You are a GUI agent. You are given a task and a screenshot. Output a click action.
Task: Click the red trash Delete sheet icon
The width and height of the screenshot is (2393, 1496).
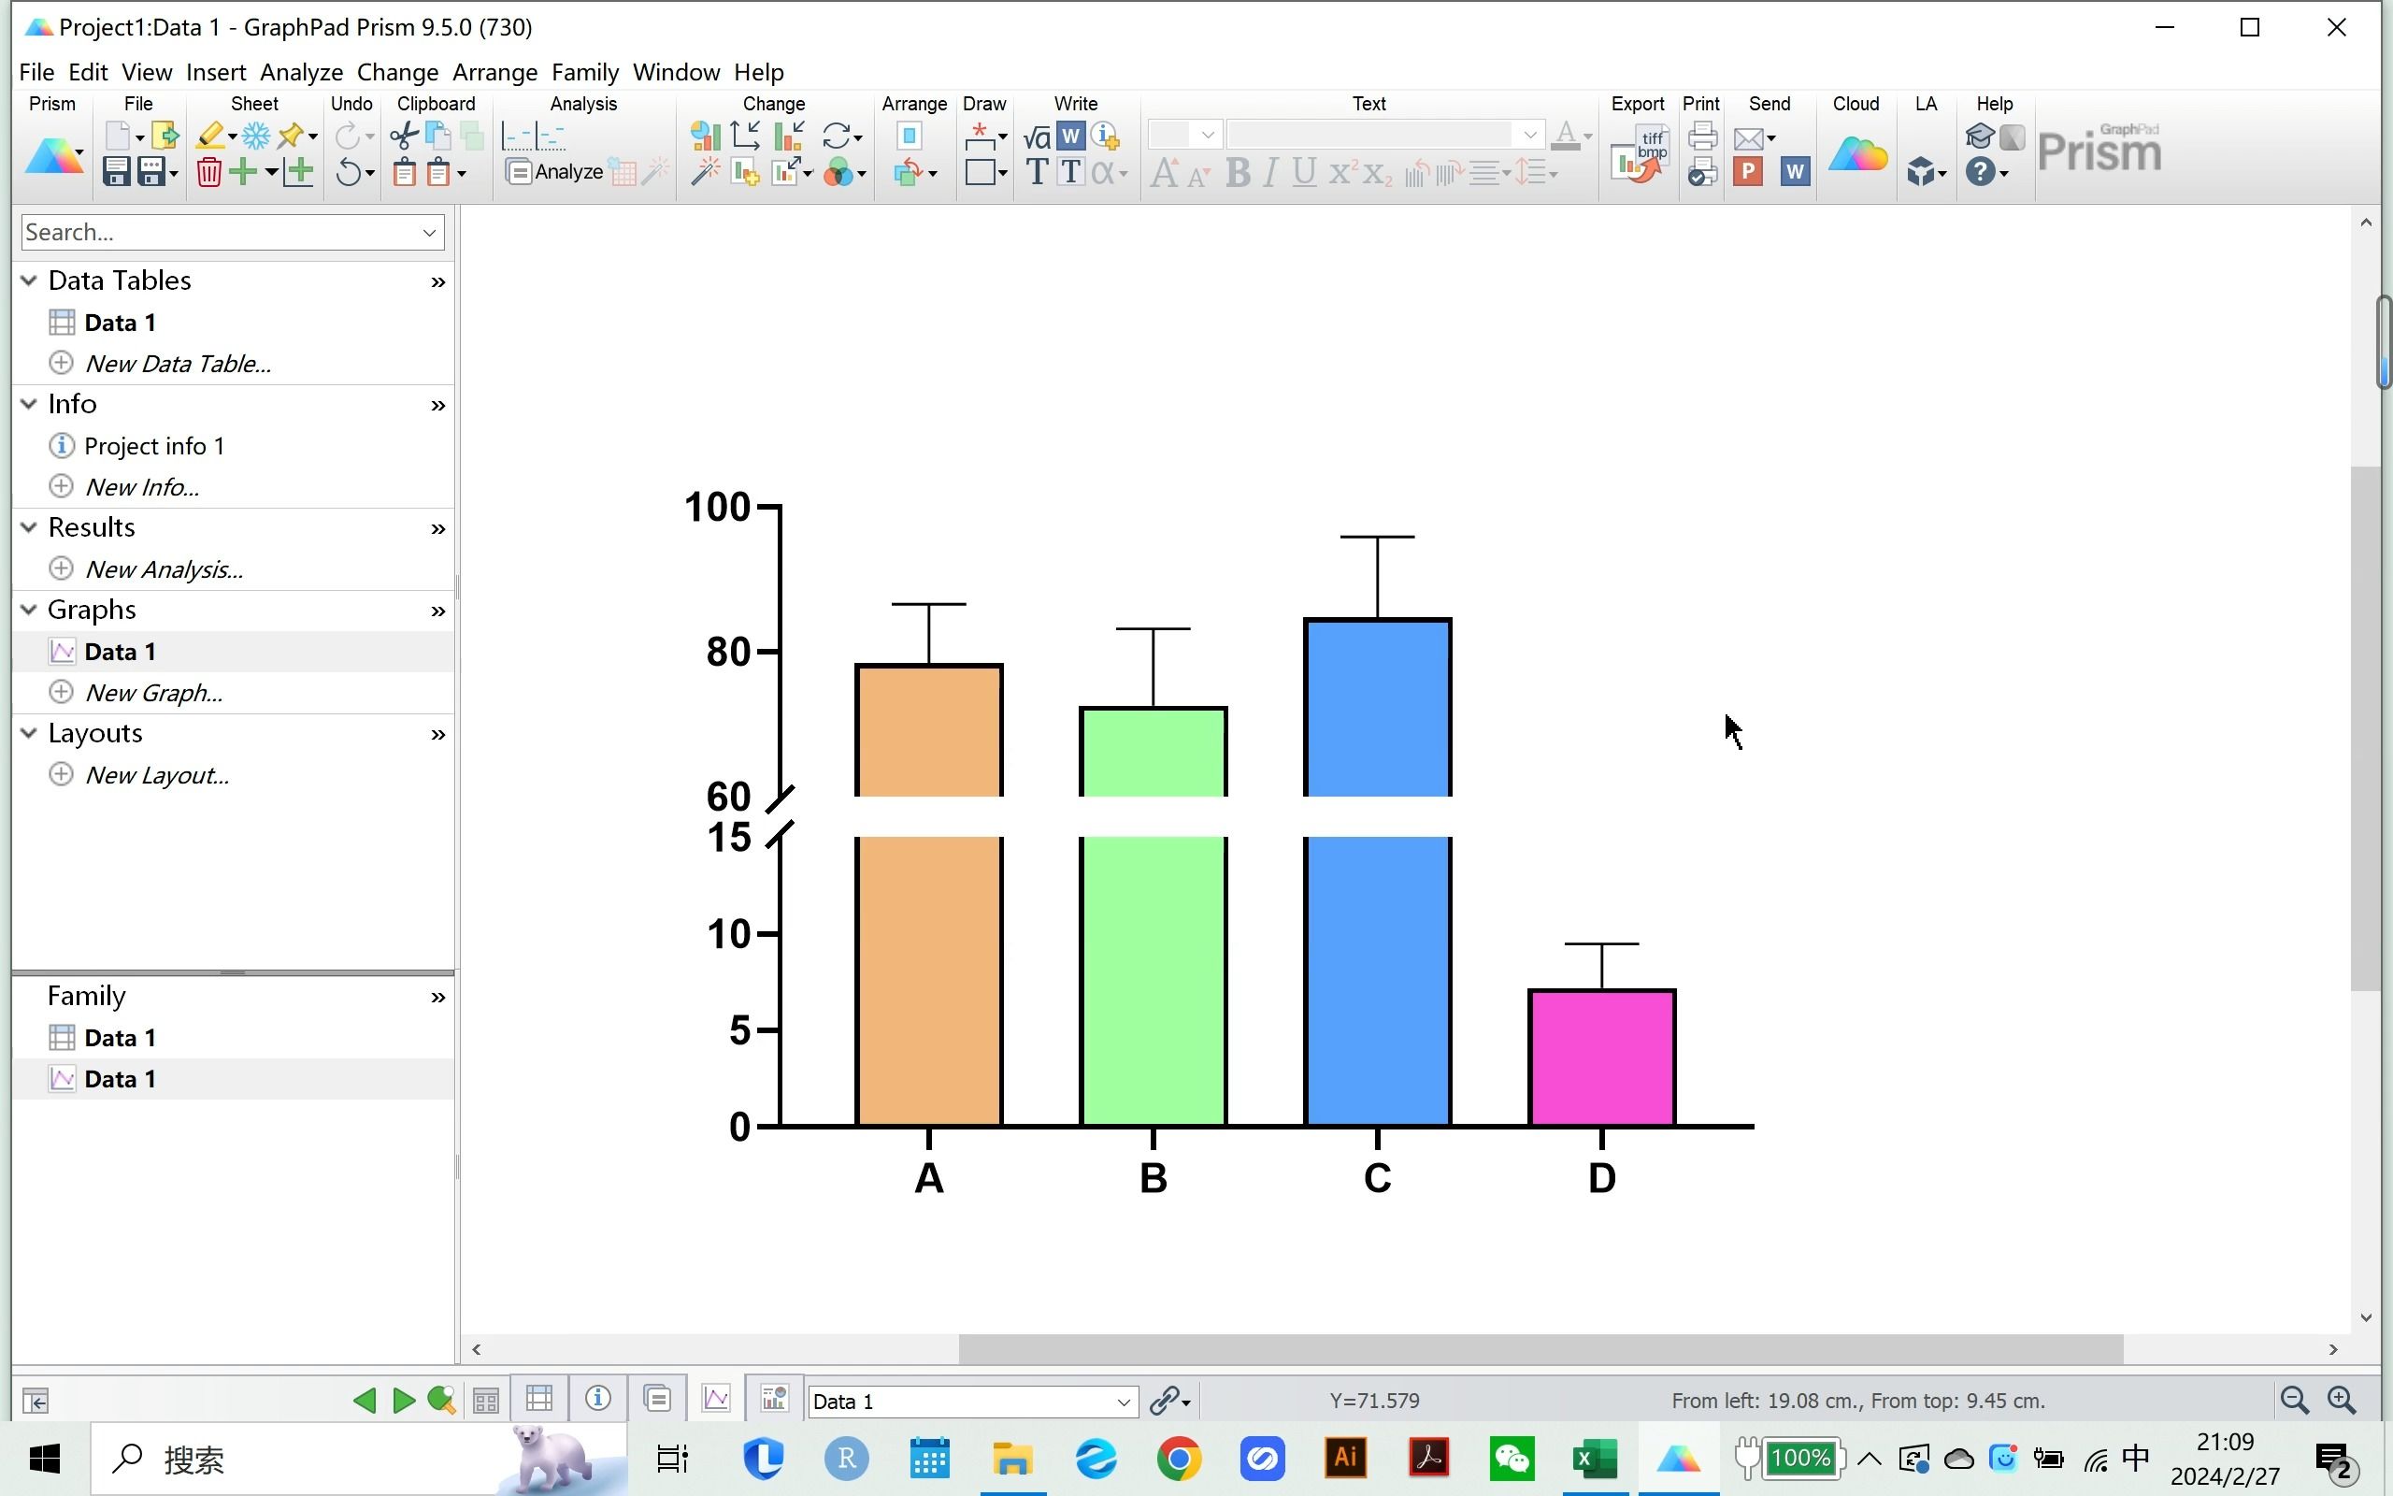point(208,173)
